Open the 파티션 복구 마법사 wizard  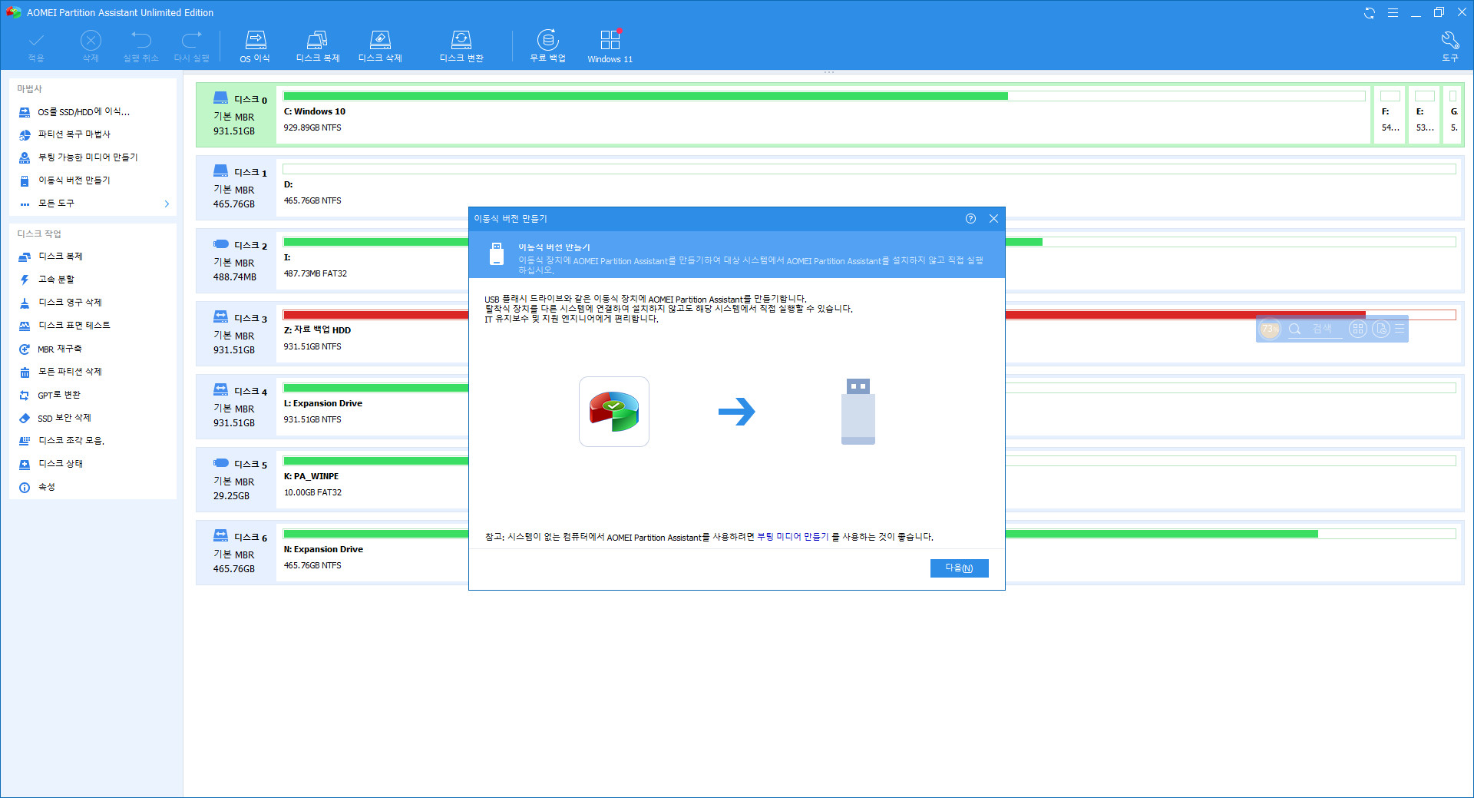74,134
